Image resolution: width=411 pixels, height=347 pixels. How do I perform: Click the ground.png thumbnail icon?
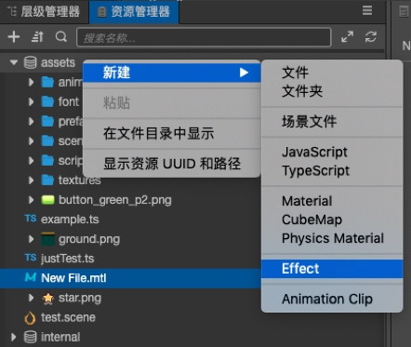click(x=47, y=239)
